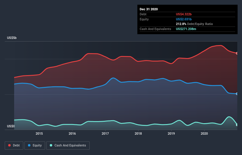
Task: Click the Dec 31 2020 tooltip date
Action: pyautogui.click(x=149, y=9)
